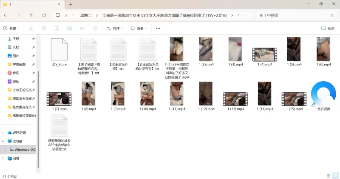
Task: Focus the 在 1 中搜索 search box
Action: tap(296, 15)
